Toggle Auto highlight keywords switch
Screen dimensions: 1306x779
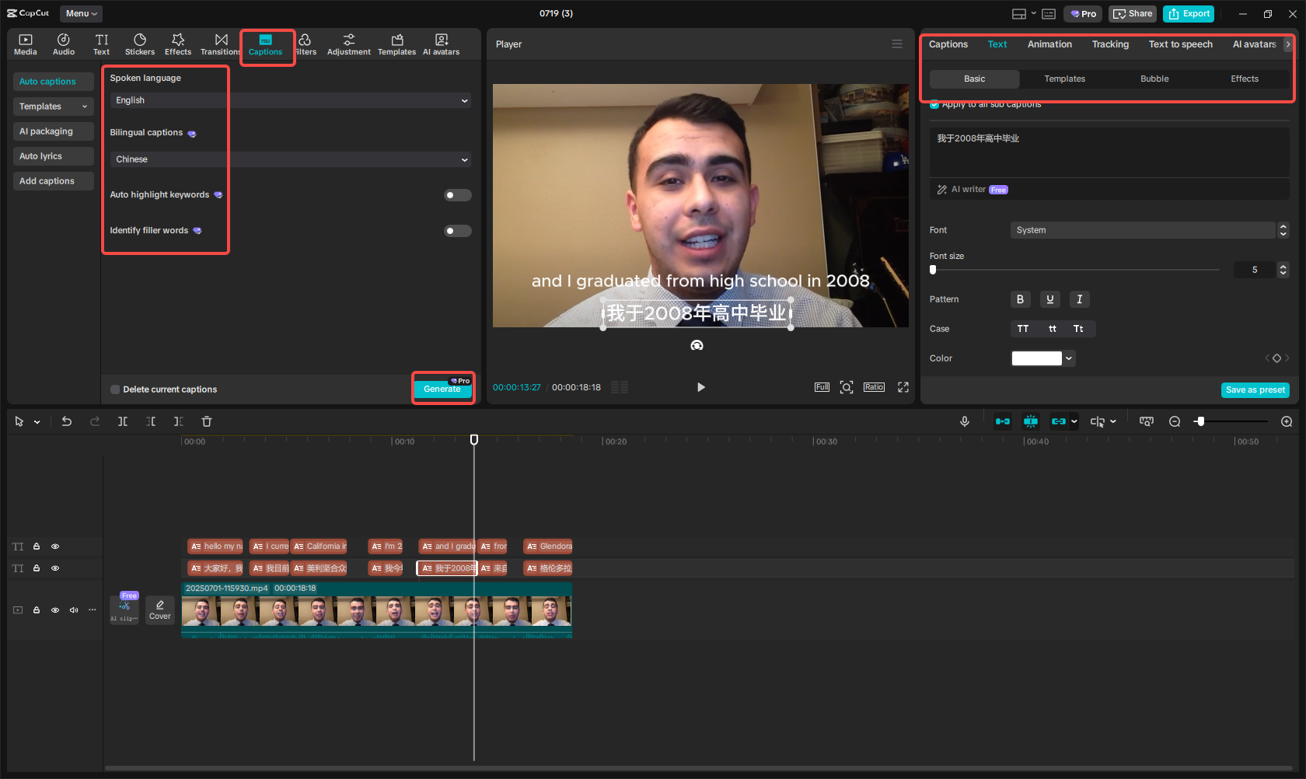tap(458, 195)
